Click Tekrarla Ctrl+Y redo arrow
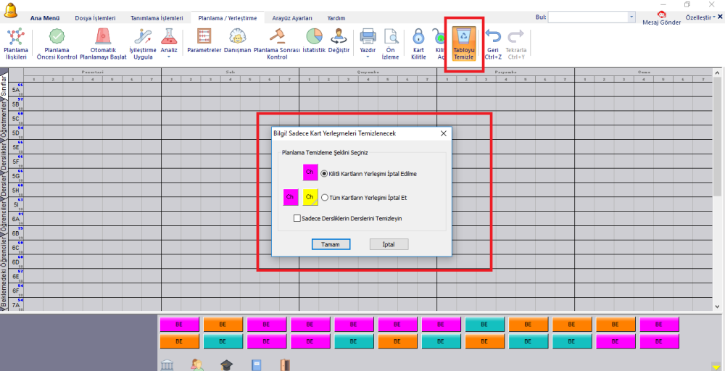 [x=515, y=44]
